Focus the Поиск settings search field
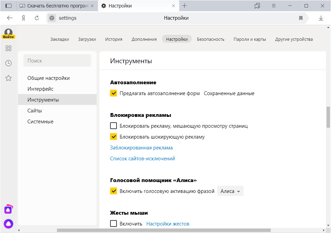 point(57,60)
